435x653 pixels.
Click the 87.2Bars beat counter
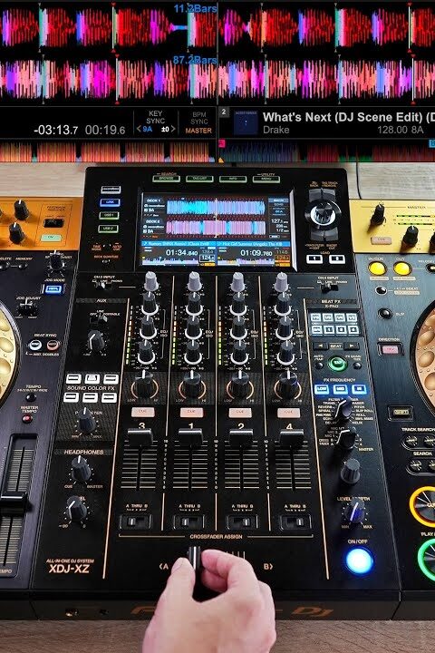coord(195,60)
